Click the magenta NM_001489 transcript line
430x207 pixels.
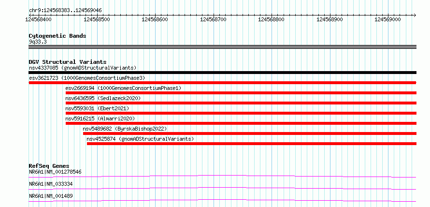pos(223,200)
